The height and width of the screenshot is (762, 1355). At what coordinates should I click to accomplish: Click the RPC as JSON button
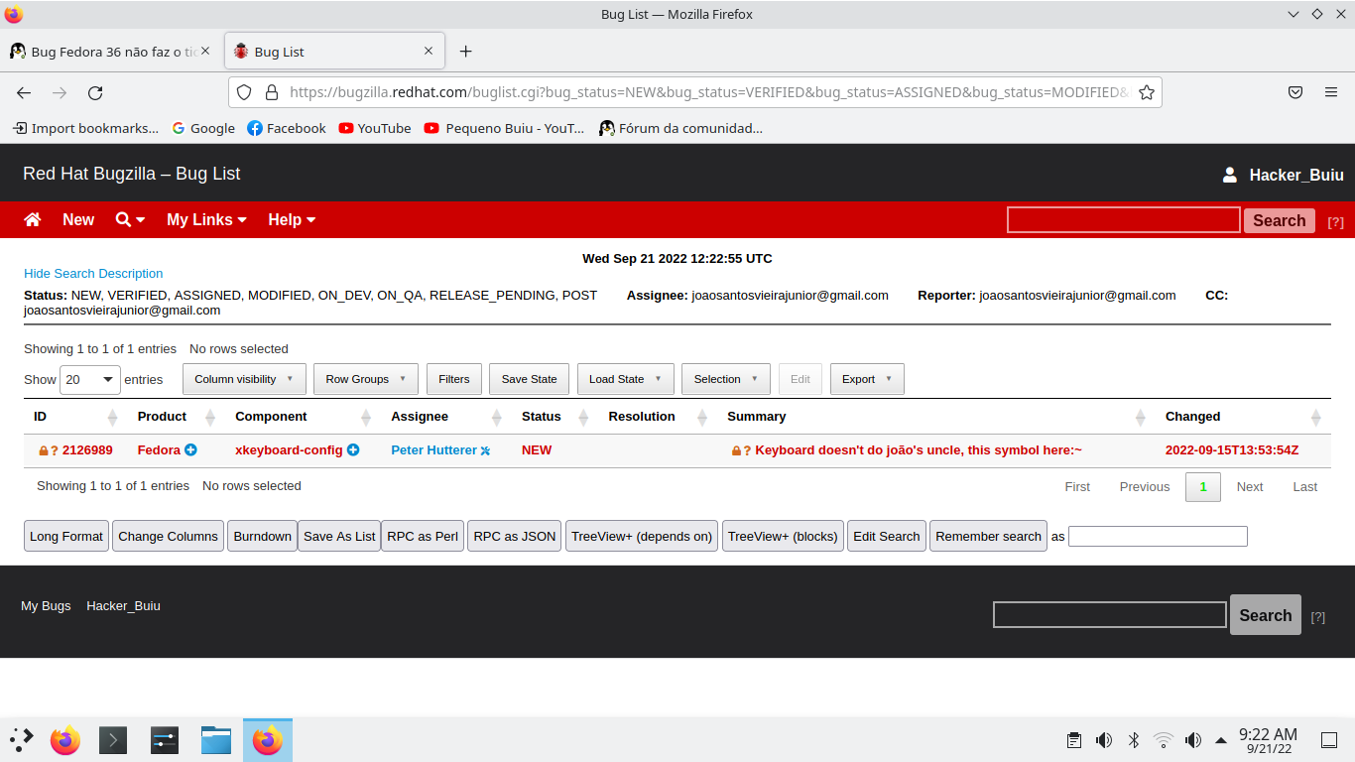(x=515, y=536)
